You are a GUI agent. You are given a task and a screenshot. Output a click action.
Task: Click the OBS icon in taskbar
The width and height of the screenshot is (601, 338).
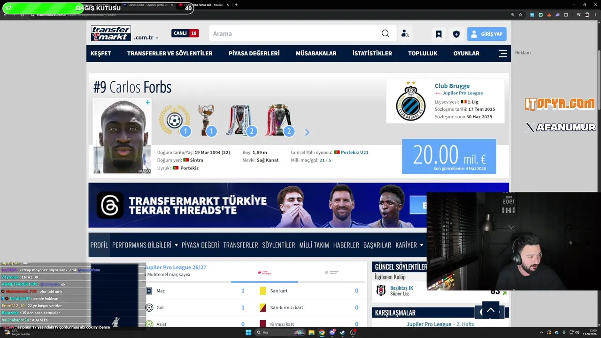[x=353, y=332]
